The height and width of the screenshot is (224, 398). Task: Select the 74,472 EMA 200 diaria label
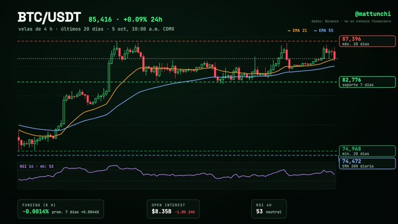[x=368, y=163]
